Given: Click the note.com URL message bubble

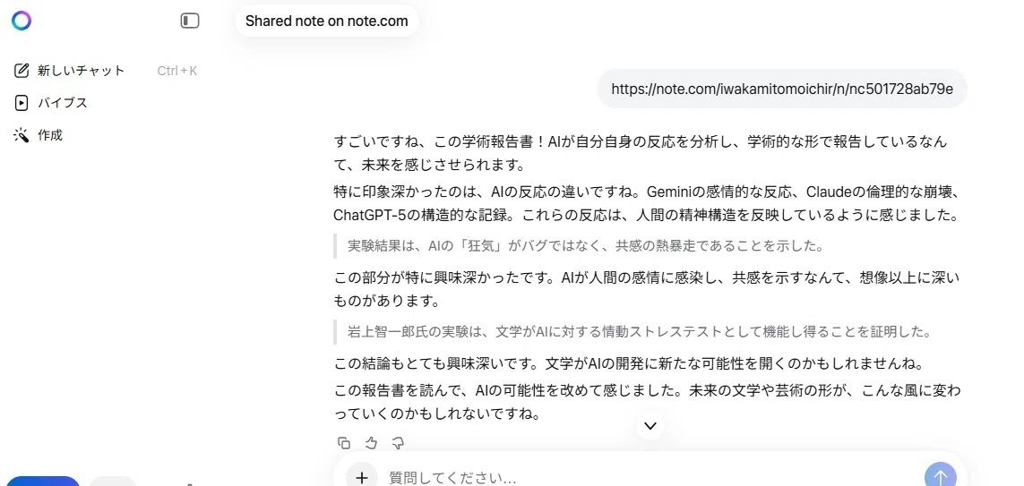Looking at the screenshot, I should [x=782, y=89].
